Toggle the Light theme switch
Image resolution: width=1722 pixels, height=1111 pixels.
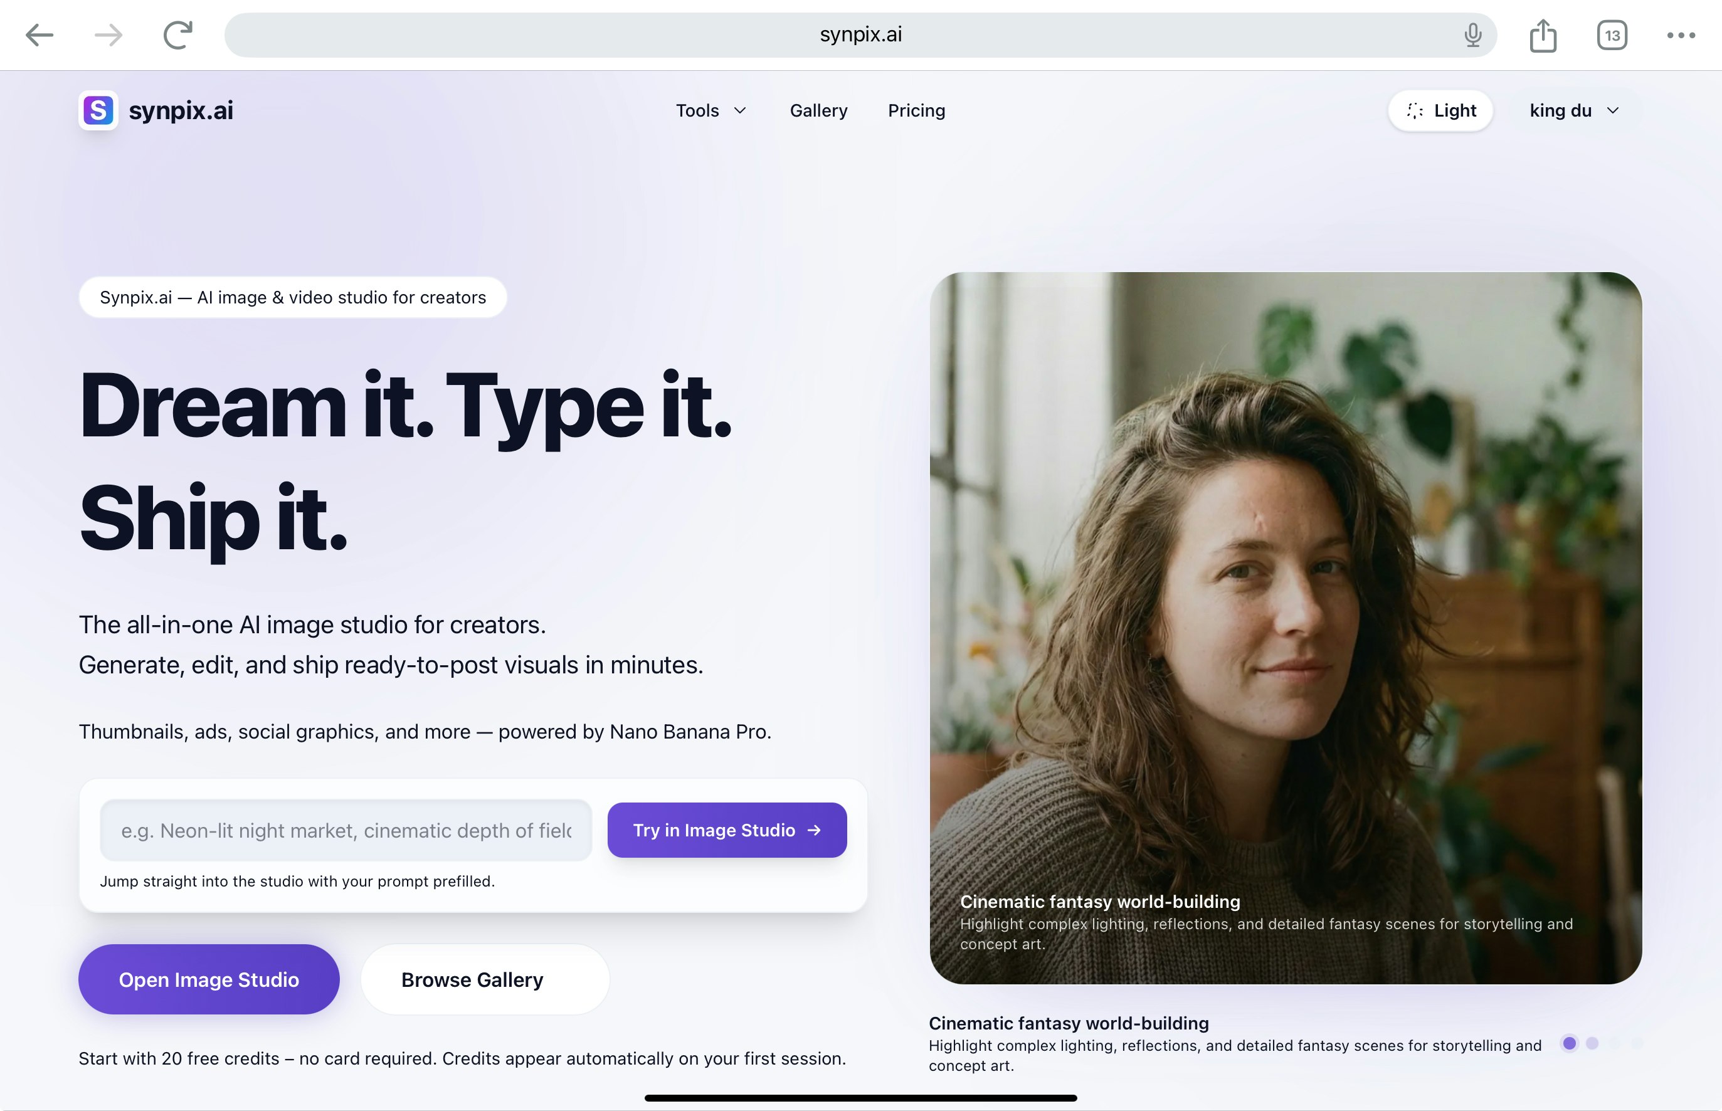1440,110
